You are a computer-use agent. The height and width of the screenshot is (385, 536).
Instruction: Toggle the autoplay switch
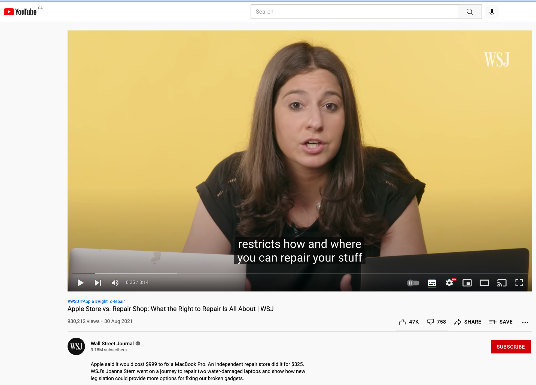coord(413,283)
